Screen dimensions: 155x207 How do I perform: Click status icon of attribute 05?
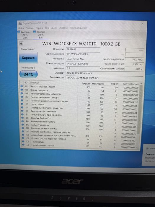point(22,97)
